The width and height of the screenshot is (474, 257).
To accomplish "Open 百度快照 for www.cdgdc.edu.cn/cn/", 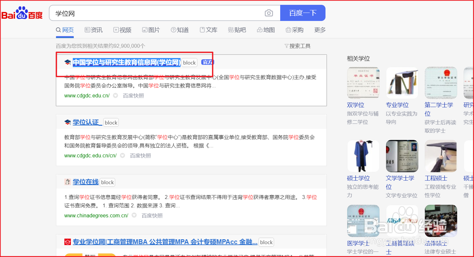I will click(140, 156).
